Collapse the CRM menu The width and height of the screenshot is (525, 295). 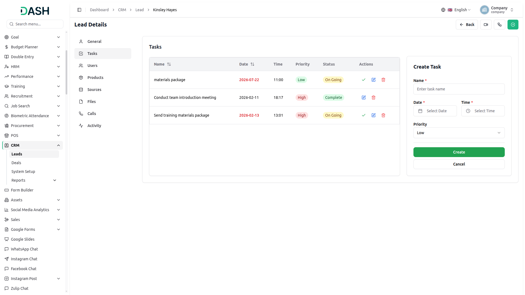[x=33, y=145]
